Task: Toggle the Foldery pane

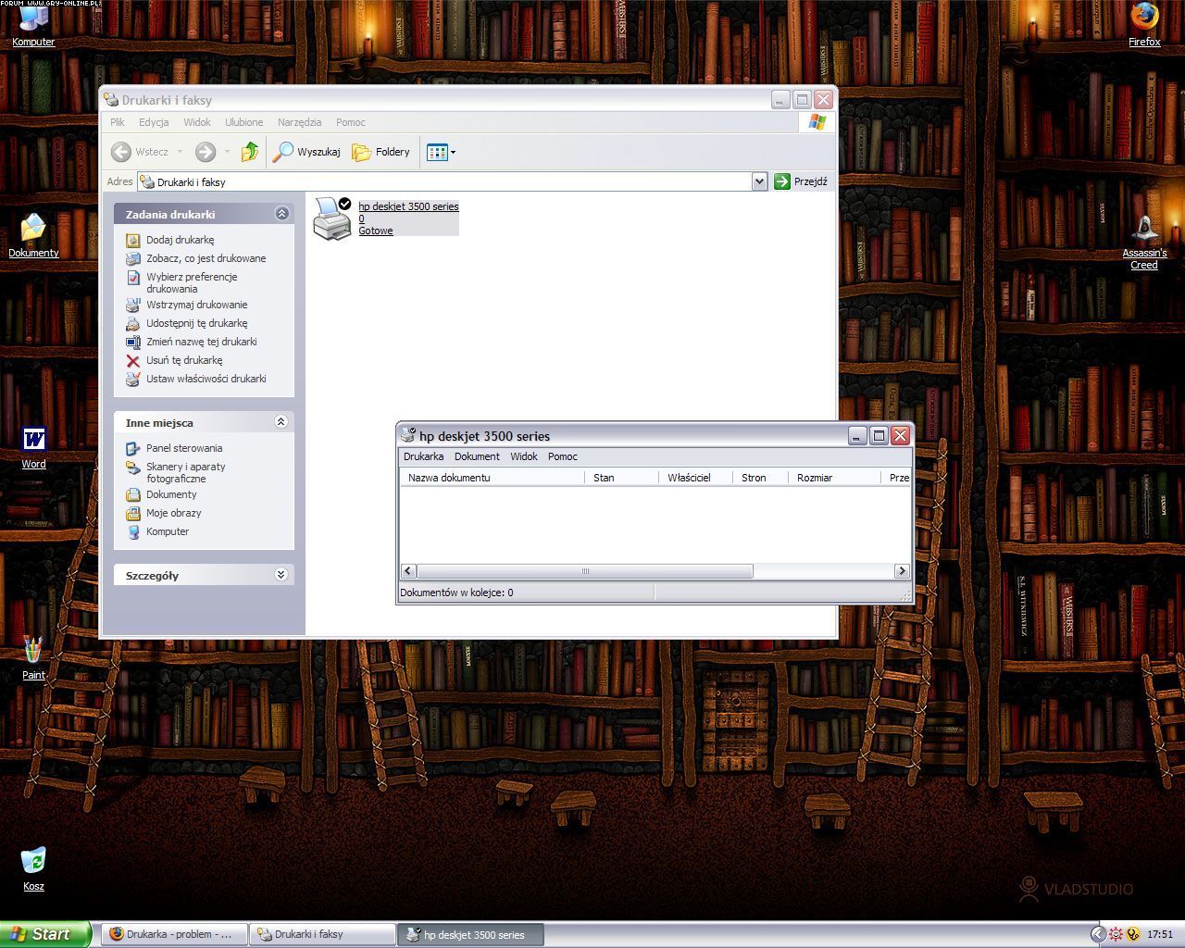Action: 381,152
